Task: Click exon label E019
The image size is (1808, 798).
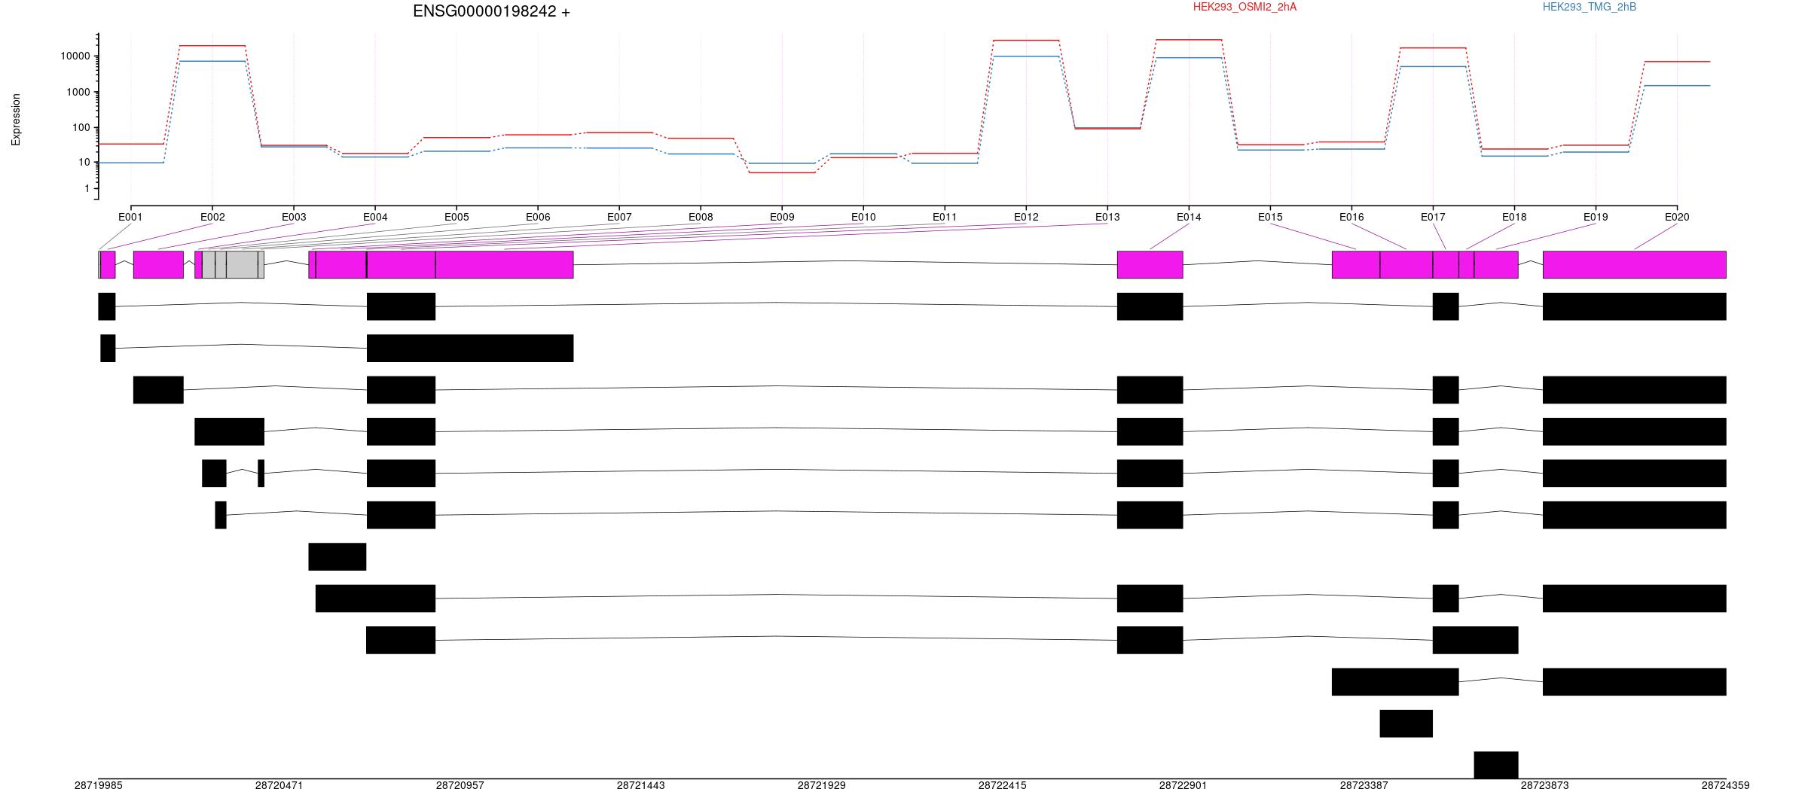Action: point(1596,217)
